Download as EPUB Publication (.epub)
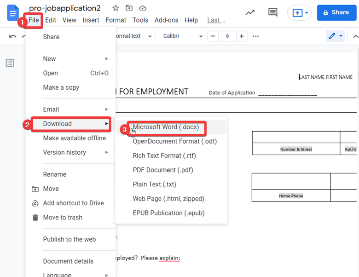Screen dimensions: 359x277 point(171,213)
